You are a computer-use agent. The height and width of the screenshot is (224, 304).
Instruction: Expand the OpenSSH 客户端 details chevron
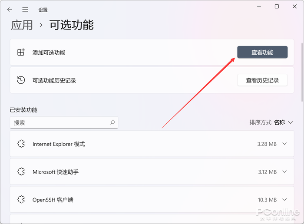[285, 200]
